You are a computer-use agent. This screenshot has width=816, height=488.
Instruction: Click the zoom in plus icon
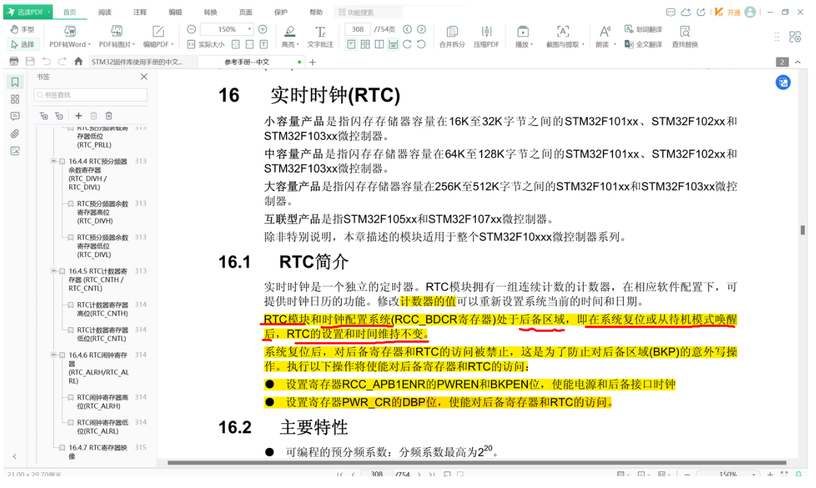pyautogui.click(x=263, y=30)
